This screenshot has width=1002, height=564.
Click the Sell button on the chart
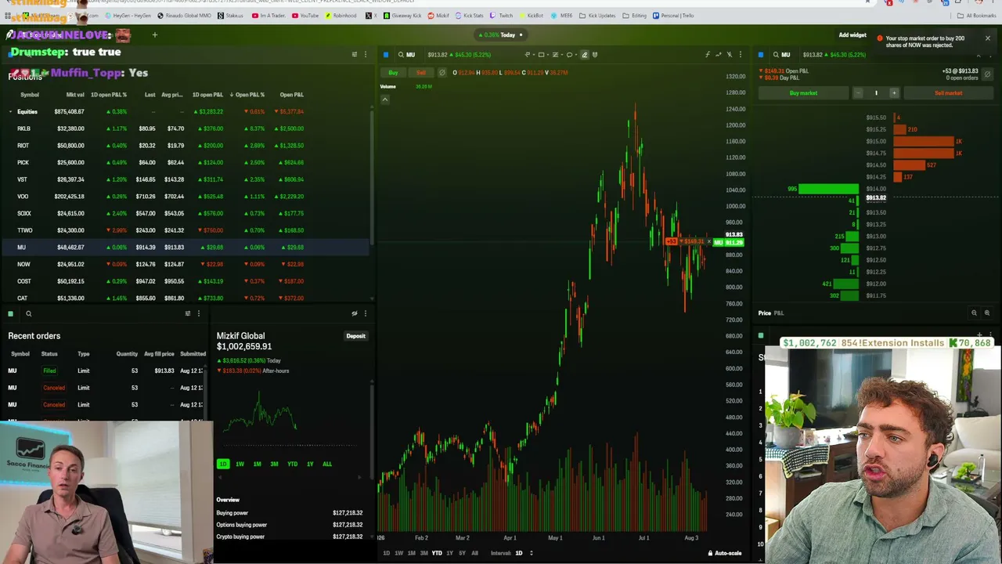(x=420, y=73)
